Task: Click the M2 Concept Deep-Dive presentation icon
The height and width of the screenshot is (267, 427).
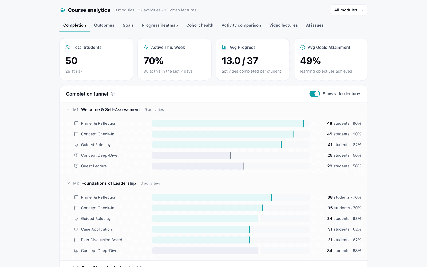Action: 76,251
